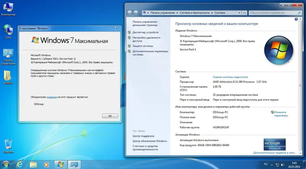This screenshot has height=169, width=306.
Task: Click the shield icon beside Диспетчер устройств
Action: [129, 32]
